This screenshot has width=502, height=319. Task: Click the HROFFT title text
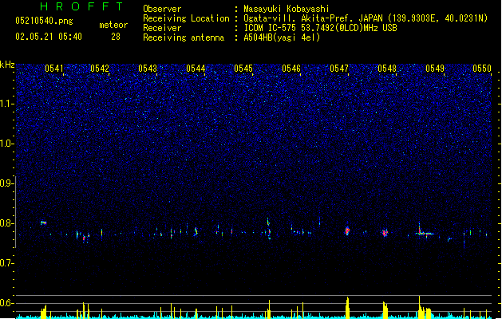81,6
